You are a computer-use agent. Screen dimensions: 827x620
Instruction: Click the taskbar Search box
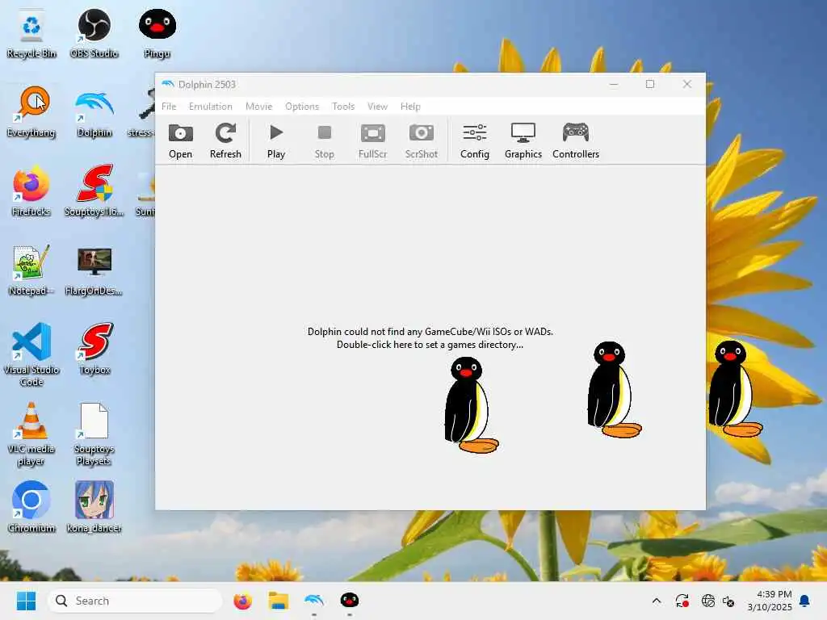(x=135, y=601)
